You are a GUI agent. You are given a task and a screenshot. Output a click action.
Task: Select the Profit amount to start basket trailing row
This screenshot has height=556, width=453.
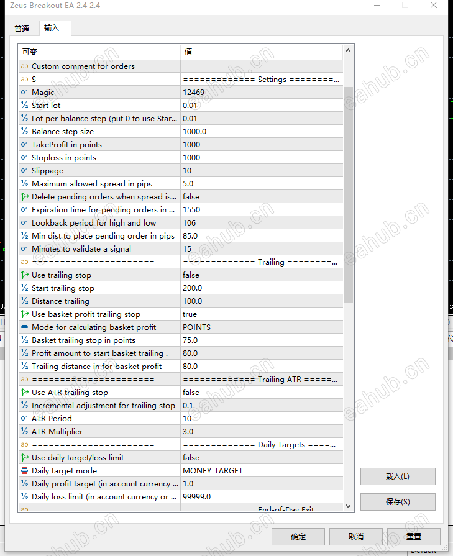(181, 353)
